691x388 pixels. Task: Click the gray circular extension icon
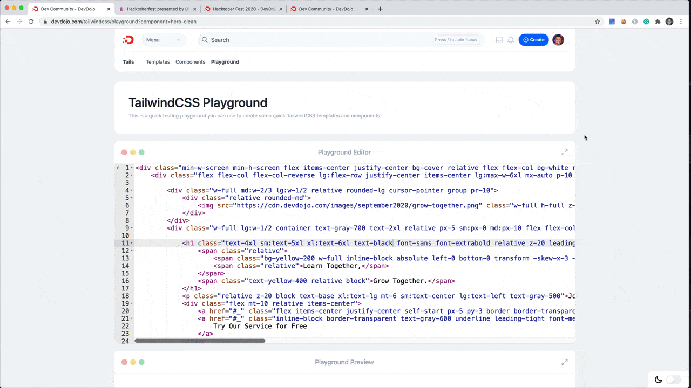634,22
